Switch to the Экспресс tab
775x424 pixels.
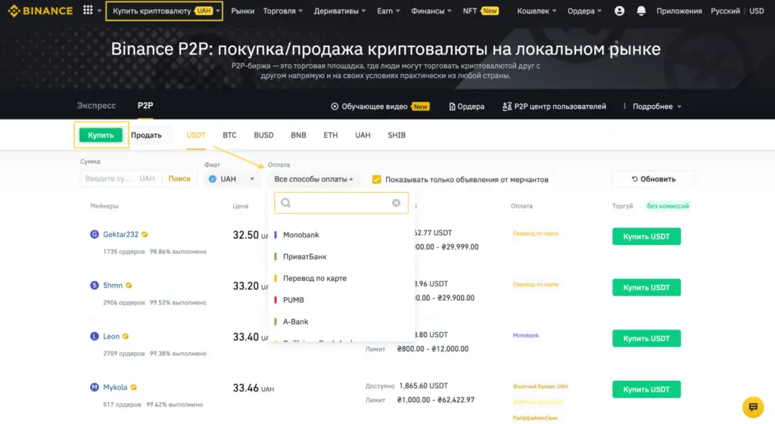pos(96,106)
